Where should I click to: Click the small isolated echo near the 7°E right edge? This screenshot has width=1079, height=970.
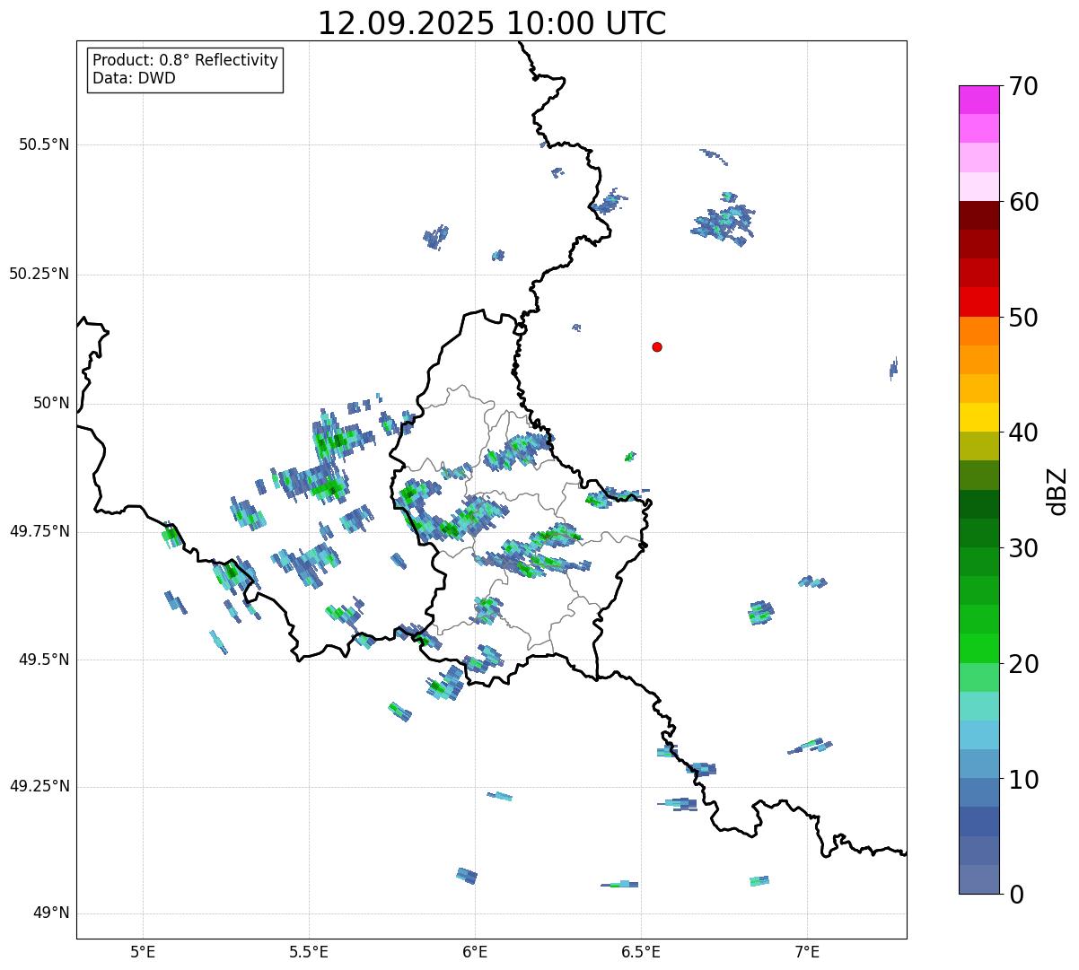893,369
